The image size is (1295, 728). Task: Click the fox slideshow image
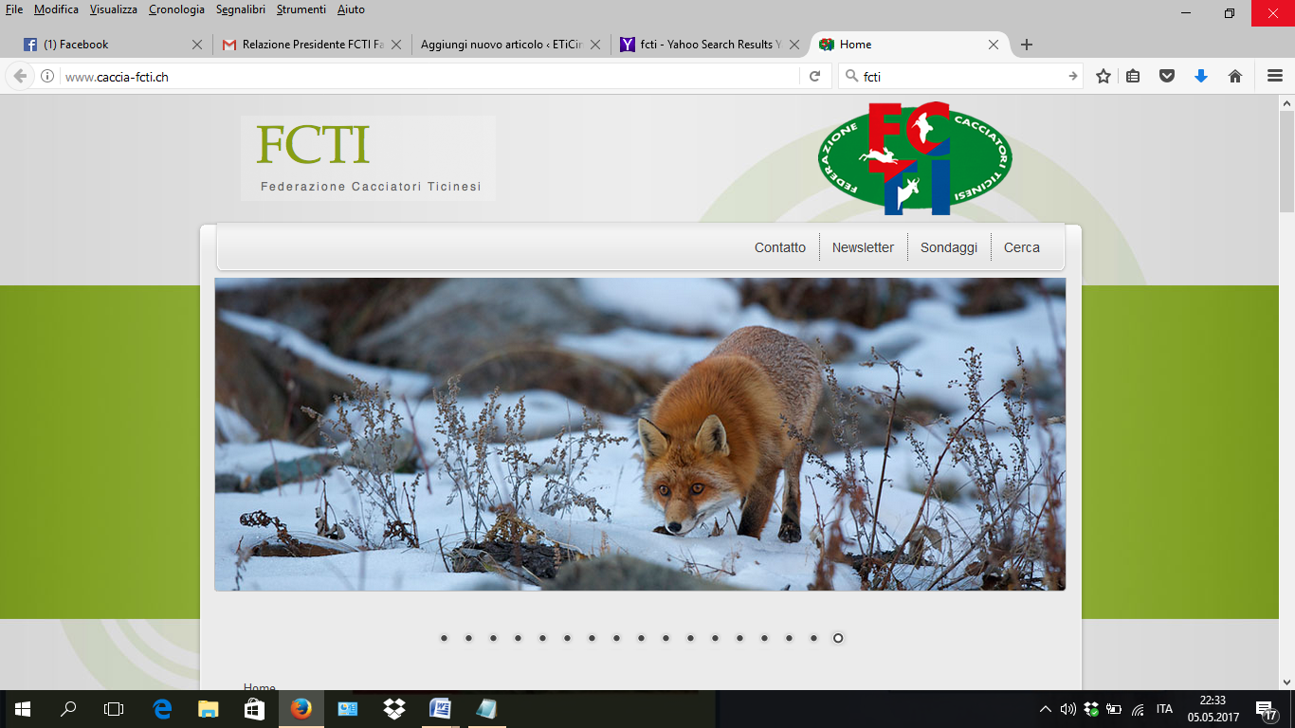point(640,434)
